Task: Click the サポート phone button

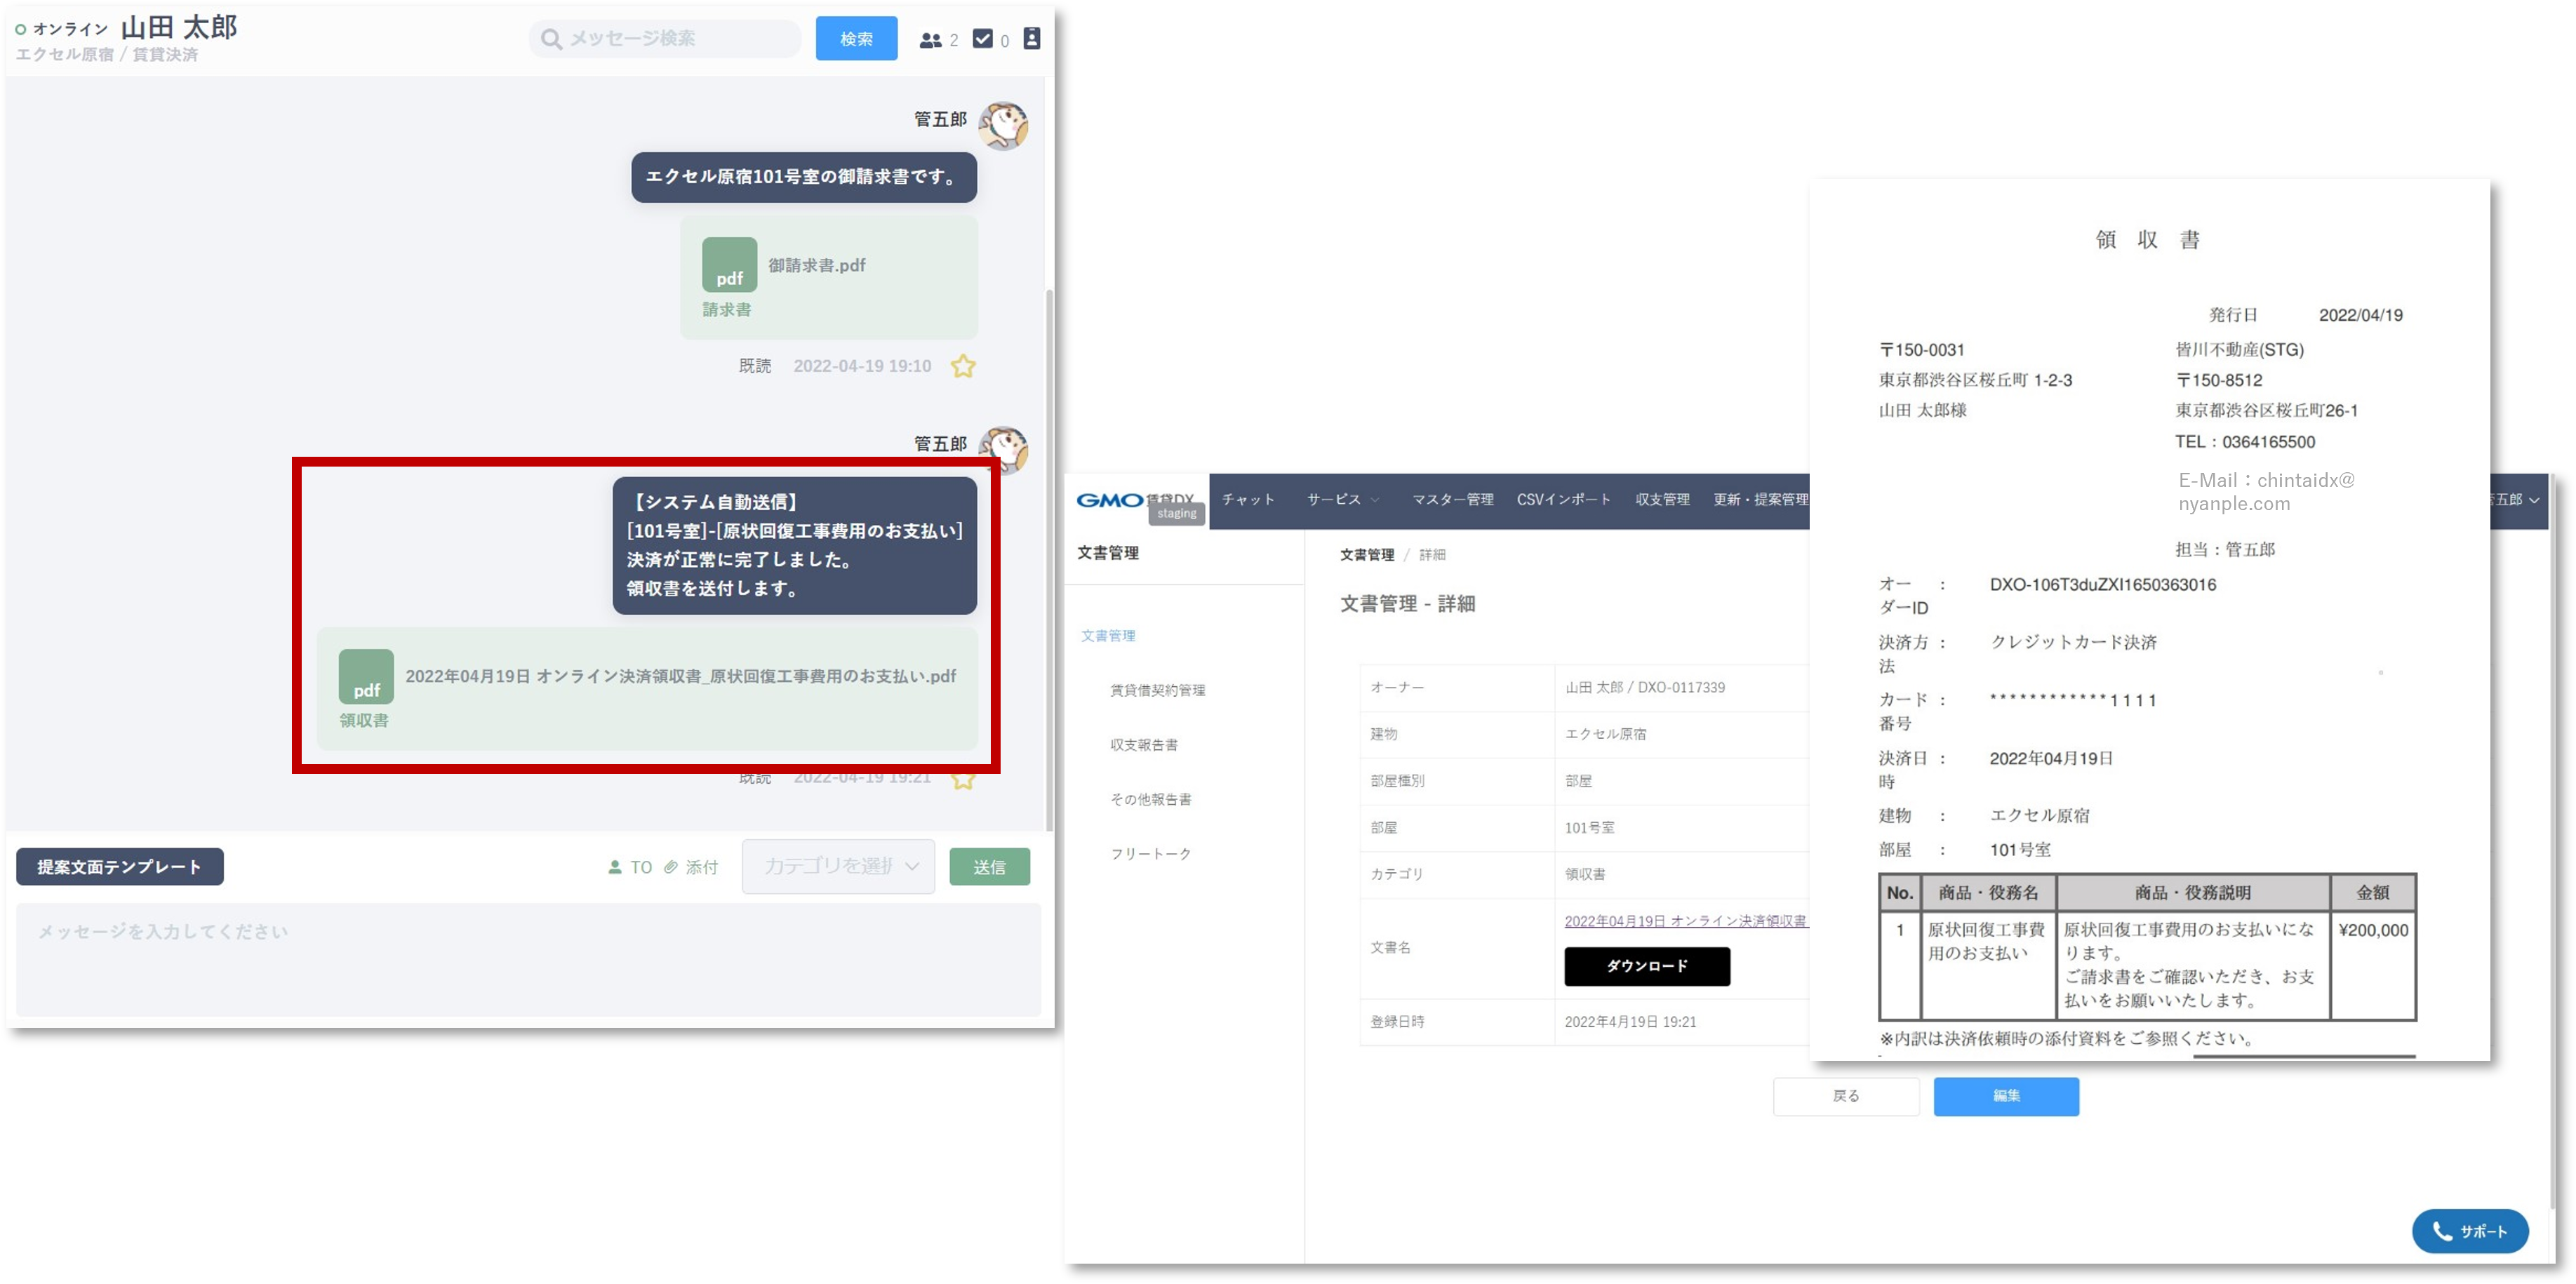Action: point(2469,1231)
